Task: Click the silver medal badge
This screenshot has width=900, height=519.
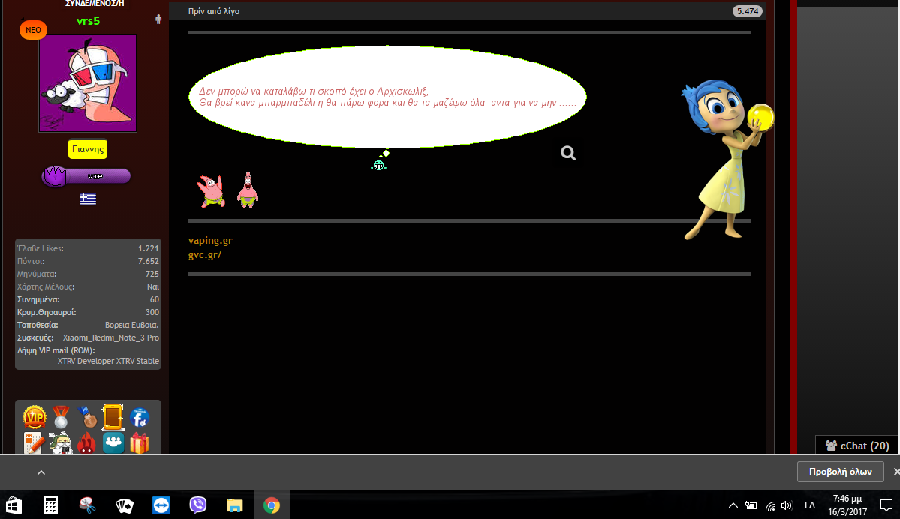Action: pos(61,417)
